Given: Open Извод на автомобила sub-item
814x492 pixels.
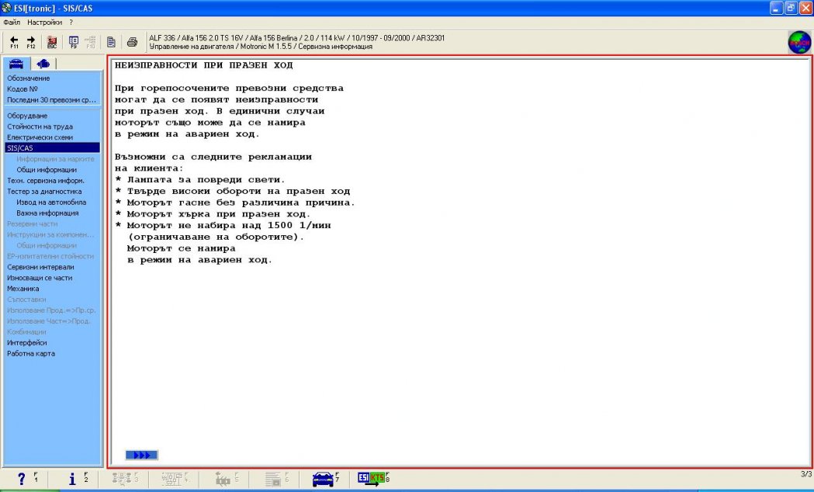Looking at the screenshot, I should 51,202.
